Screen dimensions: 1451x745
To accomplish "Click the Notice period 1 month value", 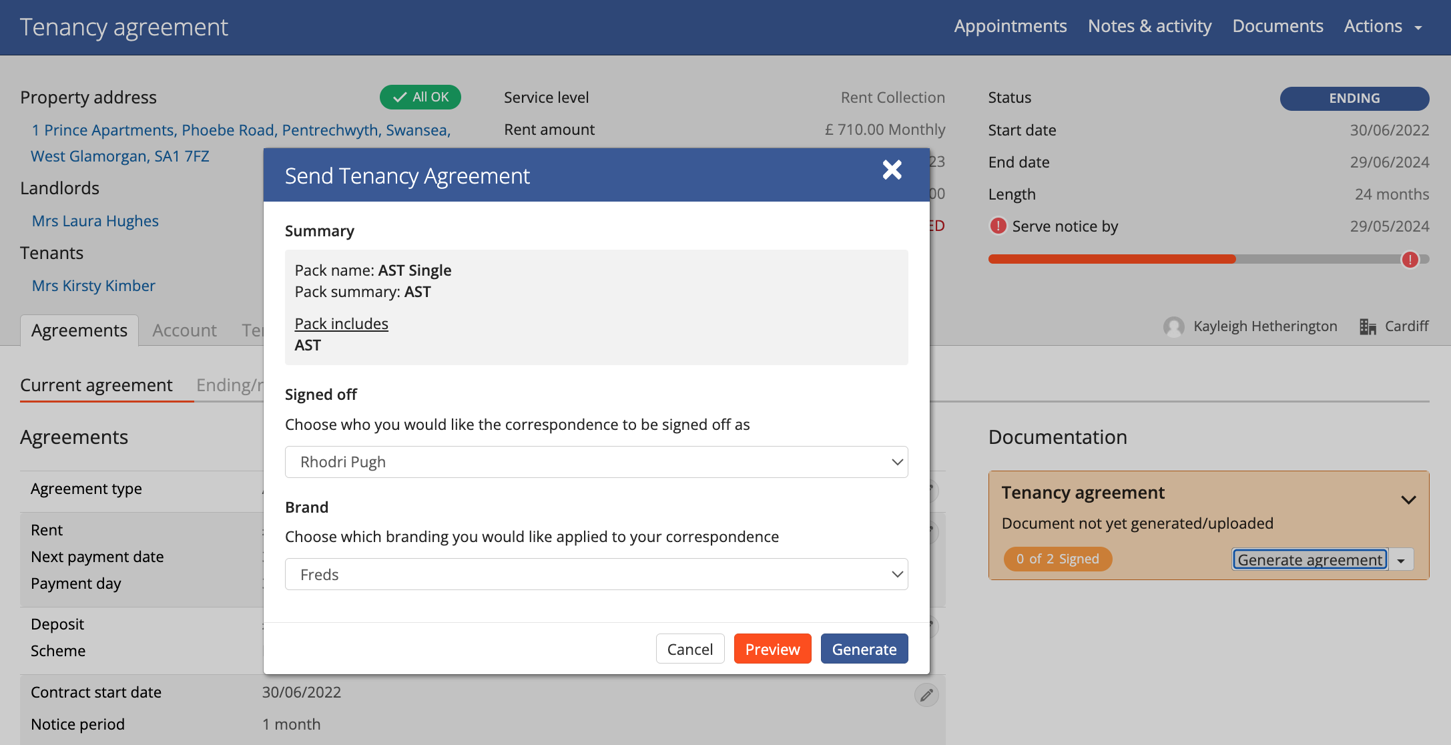I will pyautogui.click(x=291, y=724).
